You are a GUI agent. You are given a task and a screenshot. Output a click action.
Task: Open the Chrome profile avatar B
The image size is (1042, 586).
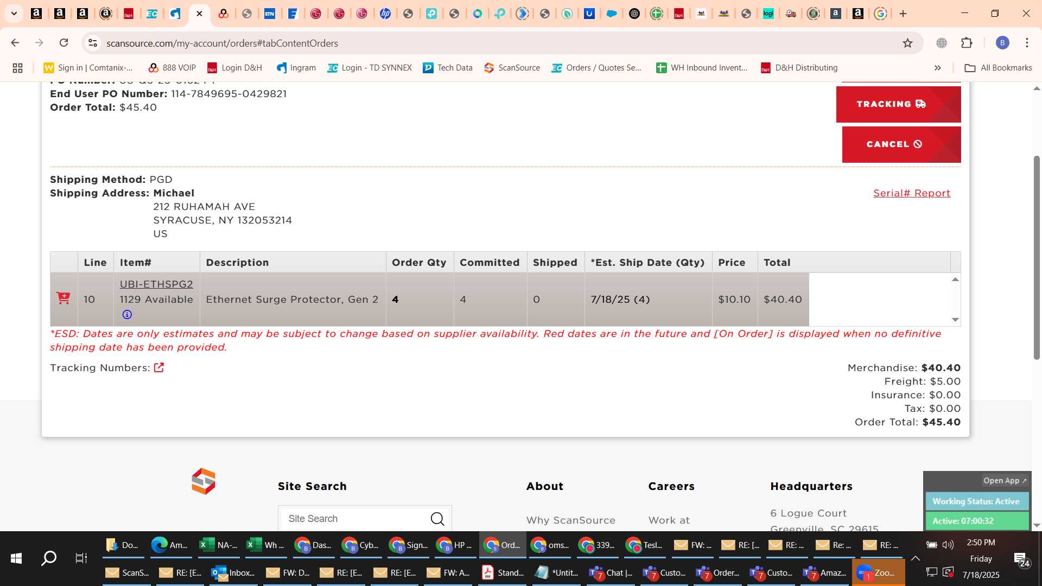click(x=1002, y=43)
